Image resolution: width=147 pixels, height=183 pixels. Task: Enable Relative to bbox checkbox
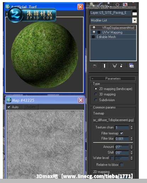point(121,165)
